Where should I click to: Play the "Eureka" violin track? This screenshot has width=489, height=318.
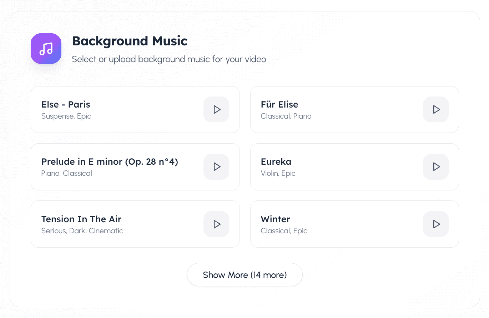pyautogui.click(x=435, y=167)
